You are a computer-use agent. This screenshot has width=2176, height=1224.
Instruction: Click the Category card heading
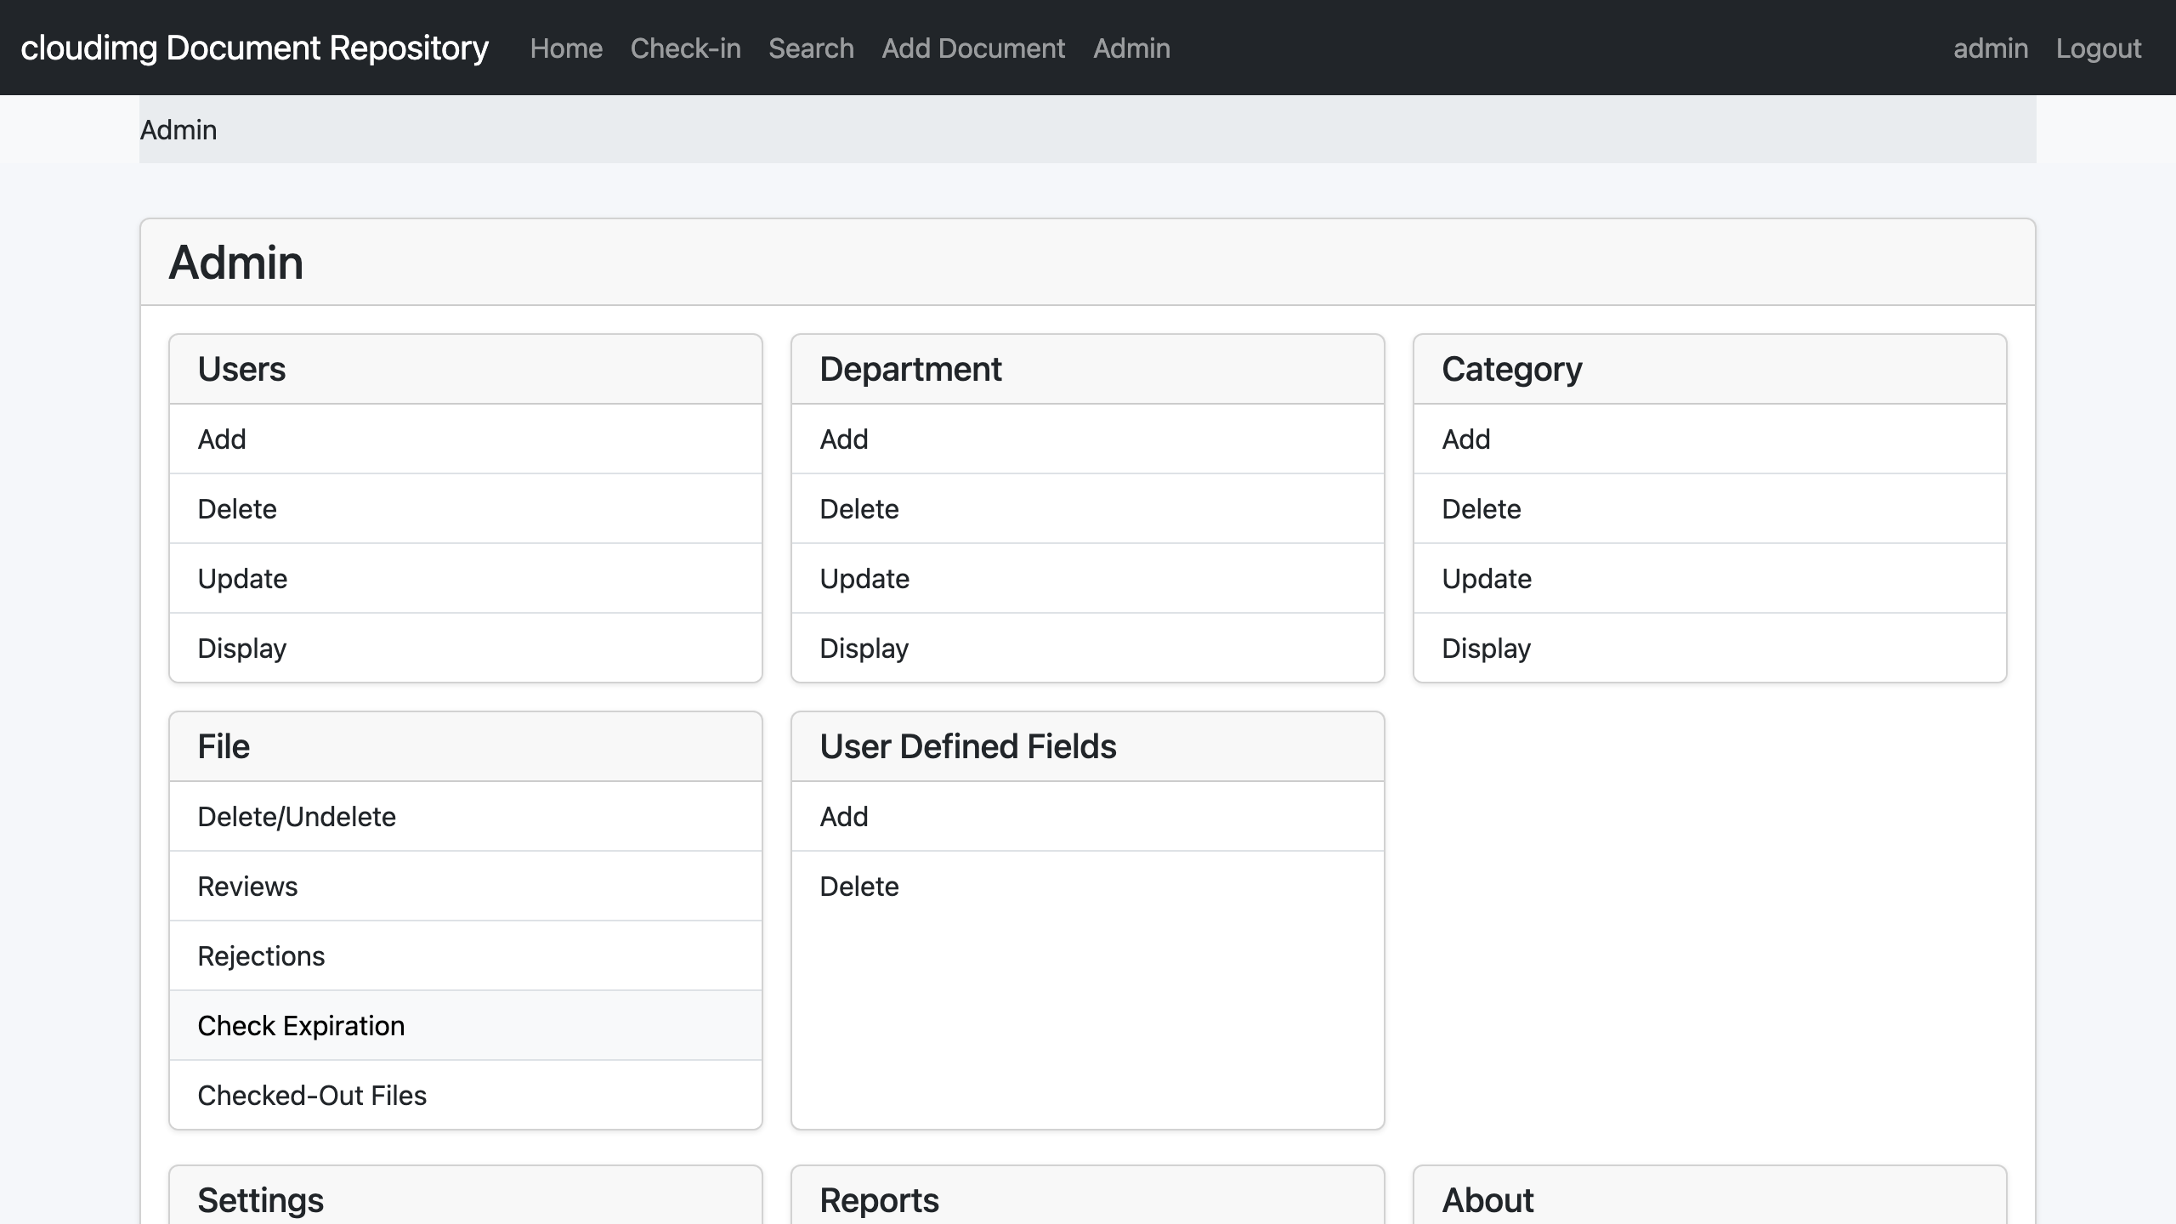pyautogui.click(x=1512, y=369)
